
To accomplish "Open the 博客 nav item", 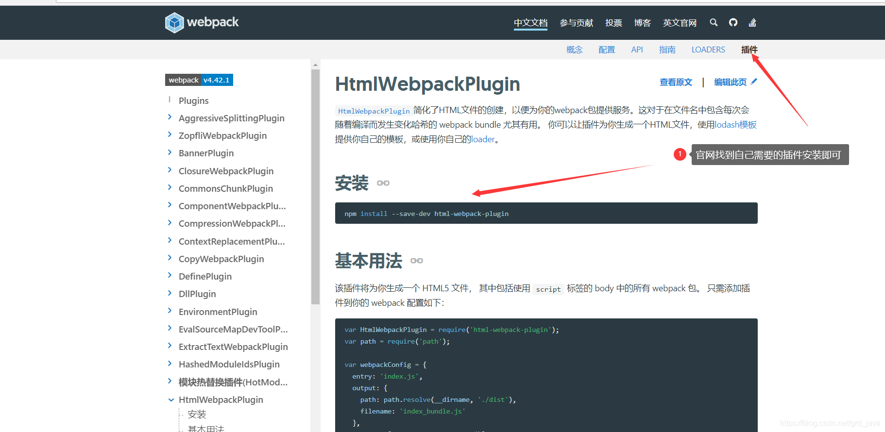I will click(642, 23).
